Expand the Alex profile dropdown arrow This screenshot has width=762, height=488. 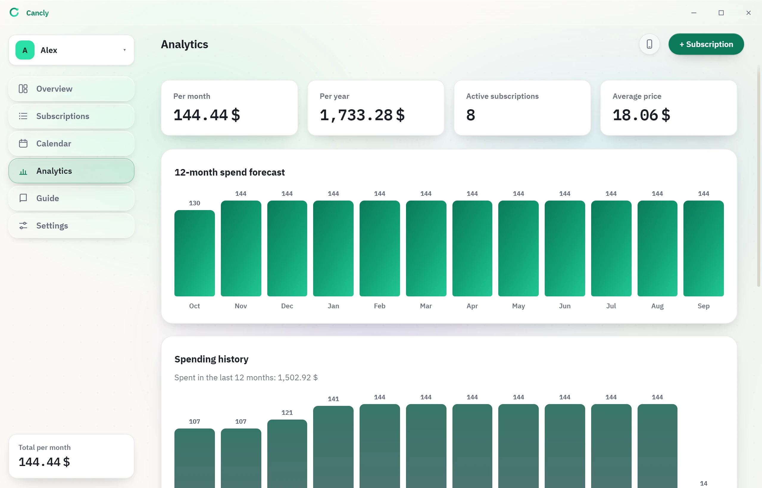[125, 50]
